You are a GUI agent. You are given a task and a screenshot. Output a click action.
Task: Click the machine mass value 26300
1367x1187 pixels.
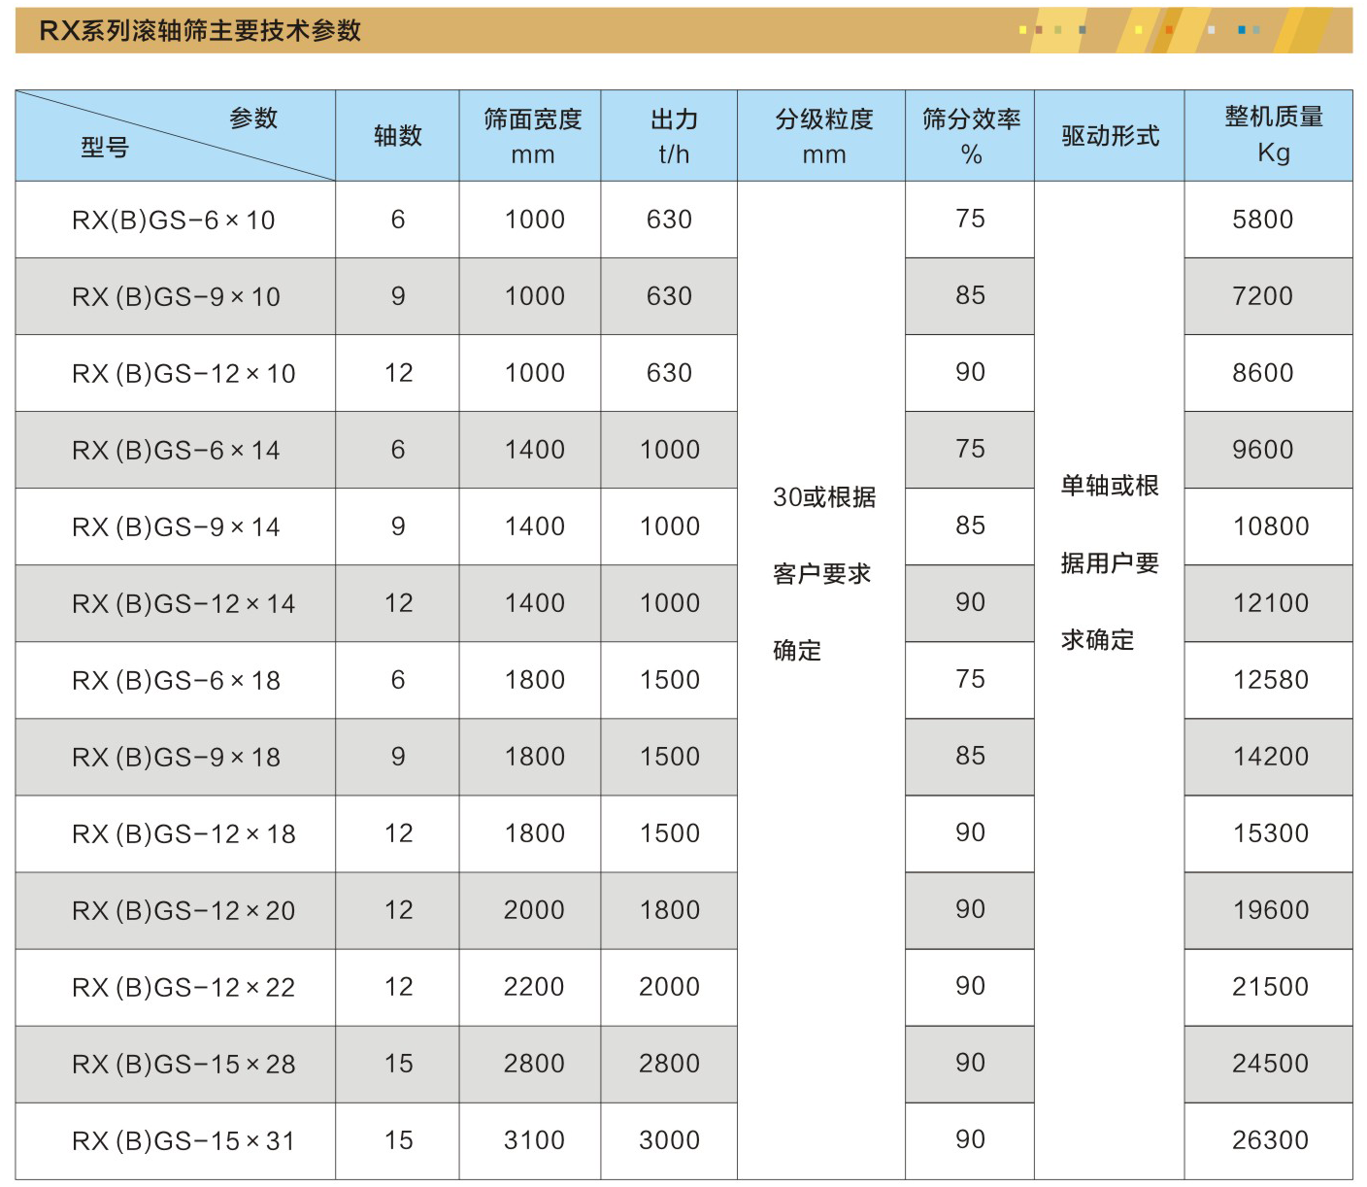pos(1270,1140)
